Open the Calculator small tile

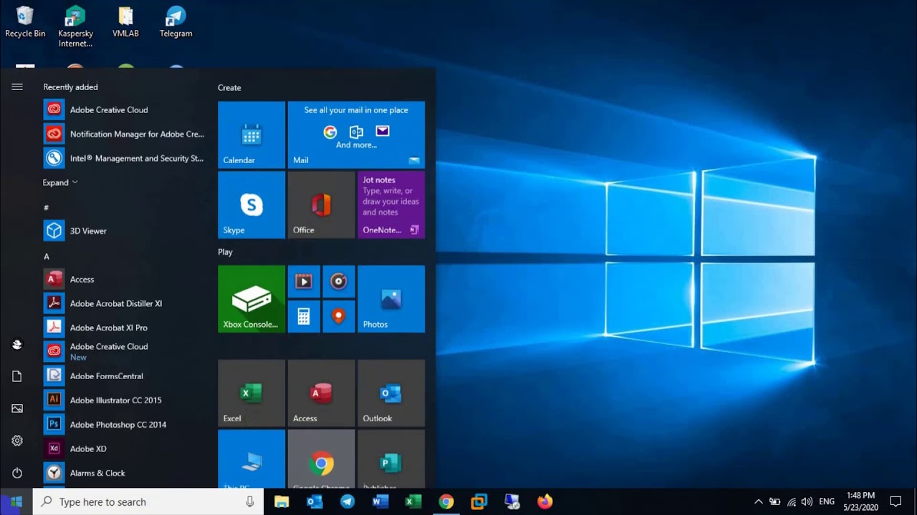(x=304, y=316)
